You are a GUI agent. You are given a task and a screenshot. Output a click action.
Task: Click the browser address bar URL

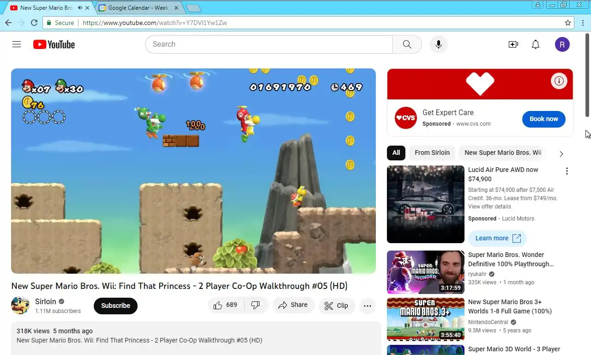pyautogui.click(x=155, y=23)
